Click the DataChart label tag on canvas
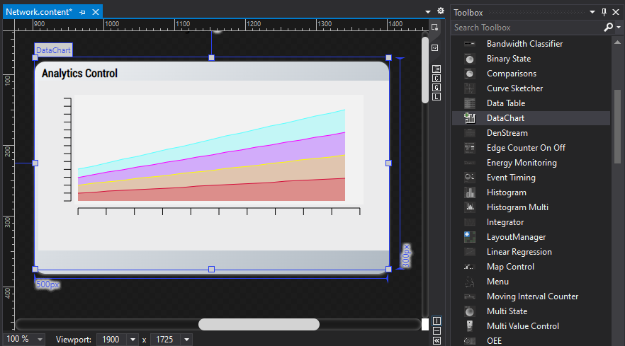Image resolution: width=625 pixels, height=346 pixels. pos(53,51)
